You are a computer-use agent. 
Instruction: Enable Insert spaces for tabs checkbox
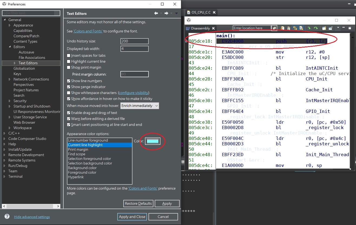pyautogui.click(x=69, y=55)
